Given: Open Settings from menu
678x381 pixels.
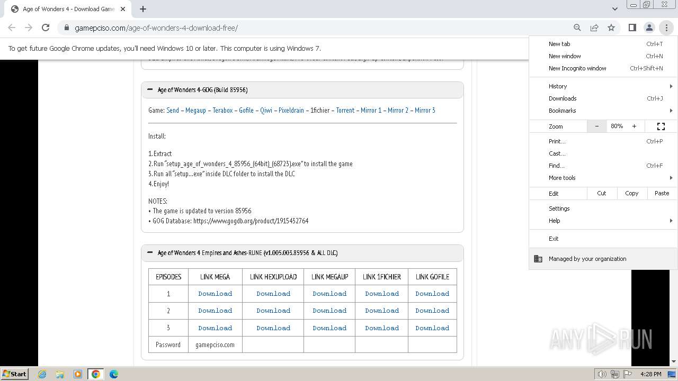Looking at the screenshot, I should coord(603,208).
